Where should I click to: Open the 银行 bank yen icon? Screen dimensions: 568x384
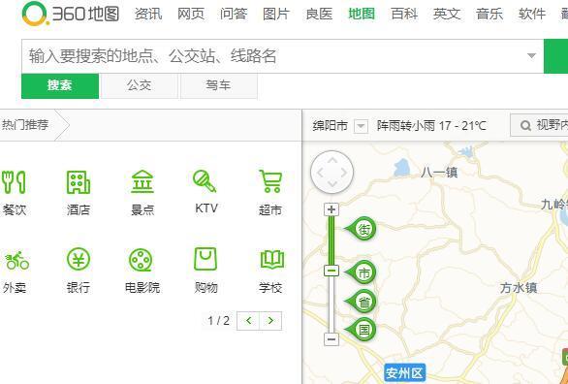79,259
